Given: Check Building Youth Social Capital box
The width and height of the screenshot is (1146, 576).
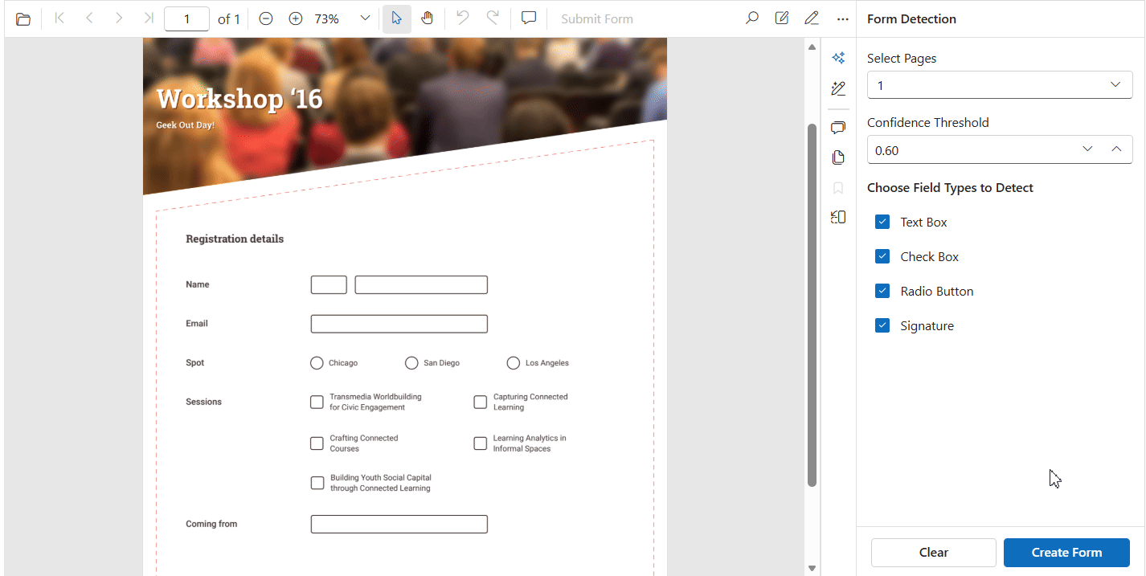Looking at the screenshot, I should tap(317, 483).
